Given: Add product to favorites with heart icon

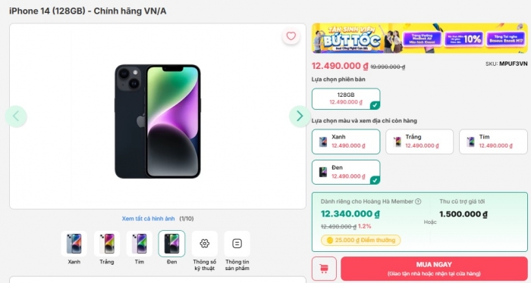Looking at the screenshot, I should (291, 36).
